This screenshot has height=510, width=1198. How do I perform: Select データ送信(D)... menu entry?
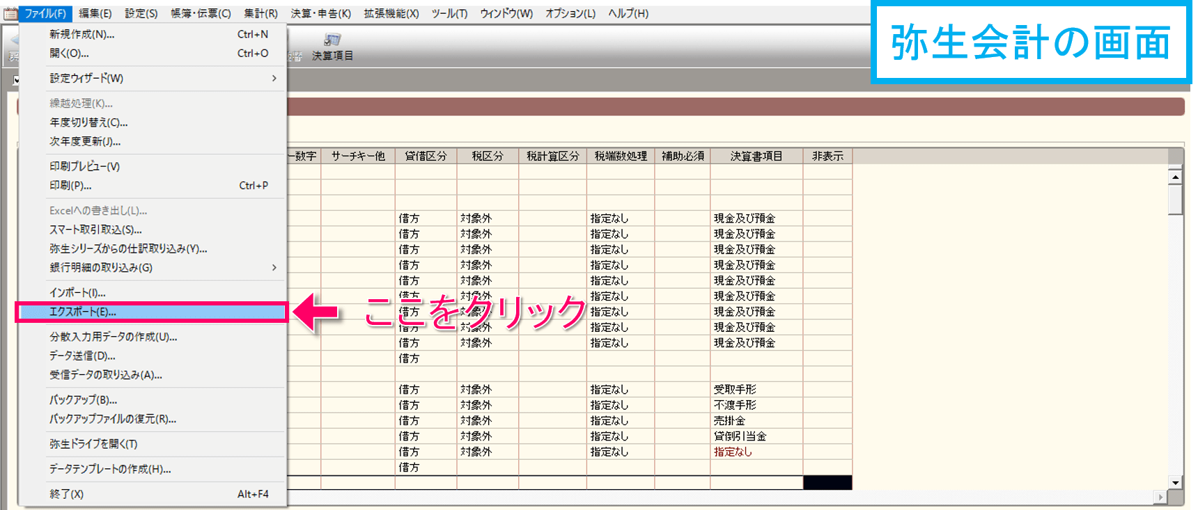(153, 356)
